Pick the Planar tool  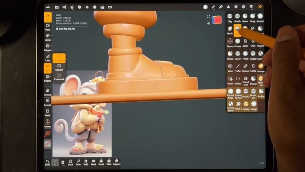(x=253, y=81)
